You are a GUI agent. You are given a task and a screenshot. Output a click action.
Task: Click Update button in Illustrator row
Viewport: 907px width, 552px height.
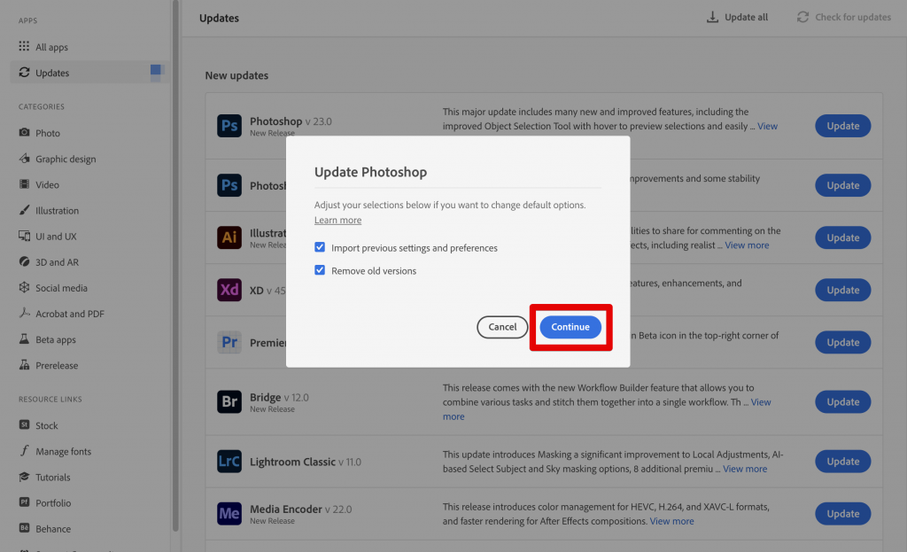[x=843, y=237]
